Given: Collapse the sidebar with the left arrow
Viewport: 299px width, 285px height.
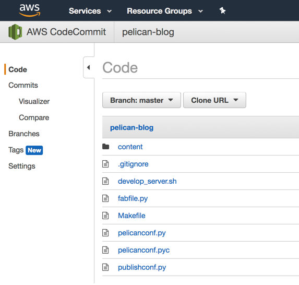Looking at the screenshot, I should (89, 67).
